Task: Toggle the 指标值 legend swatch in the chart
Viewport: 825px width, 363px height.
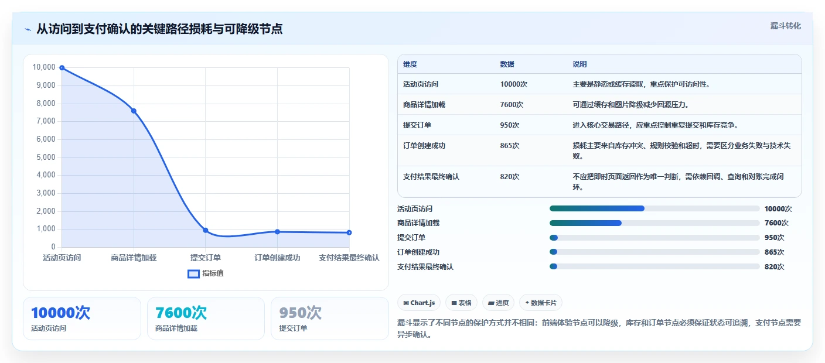Action: click(193, 273)
